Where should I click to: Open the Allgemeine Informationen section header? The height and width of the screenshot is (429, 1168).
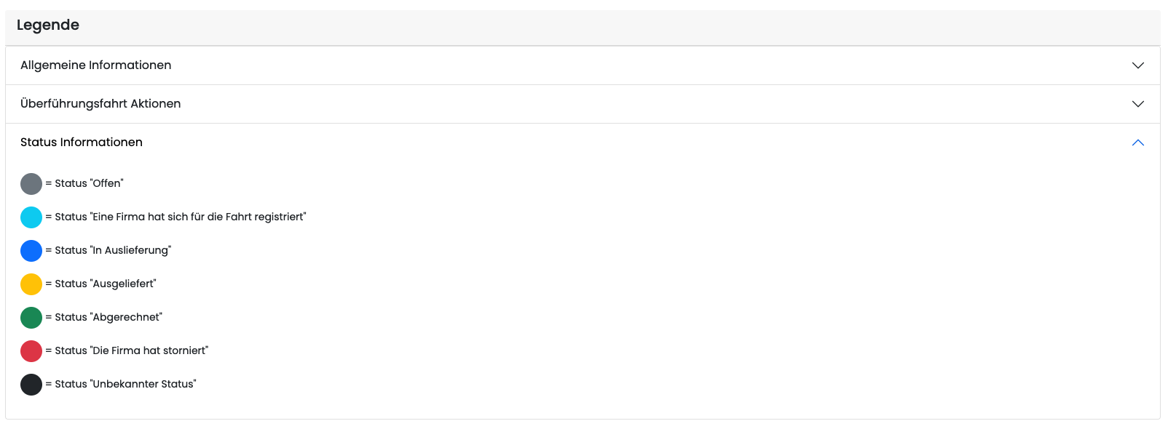click(x=96, y=65)
